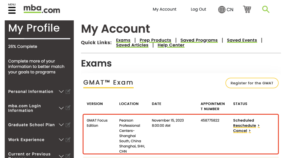Go to Prep Products quick link

click(x=155, y=40)
